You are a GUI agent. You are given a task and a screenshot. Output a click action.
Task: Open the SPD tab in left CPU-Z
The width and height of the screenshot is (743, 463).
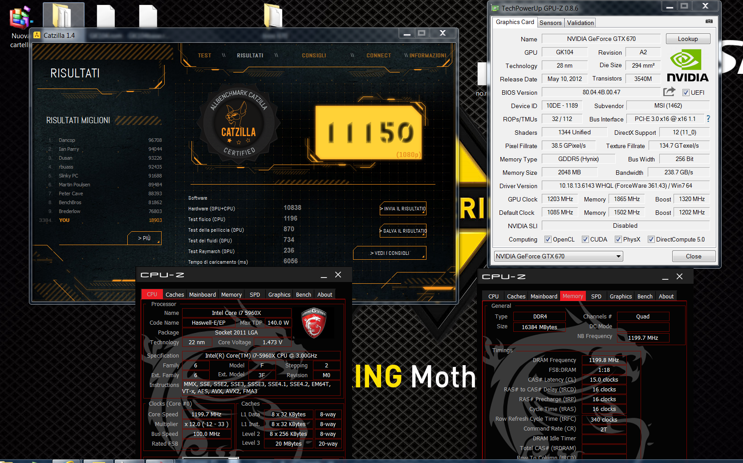pos(255,294)
